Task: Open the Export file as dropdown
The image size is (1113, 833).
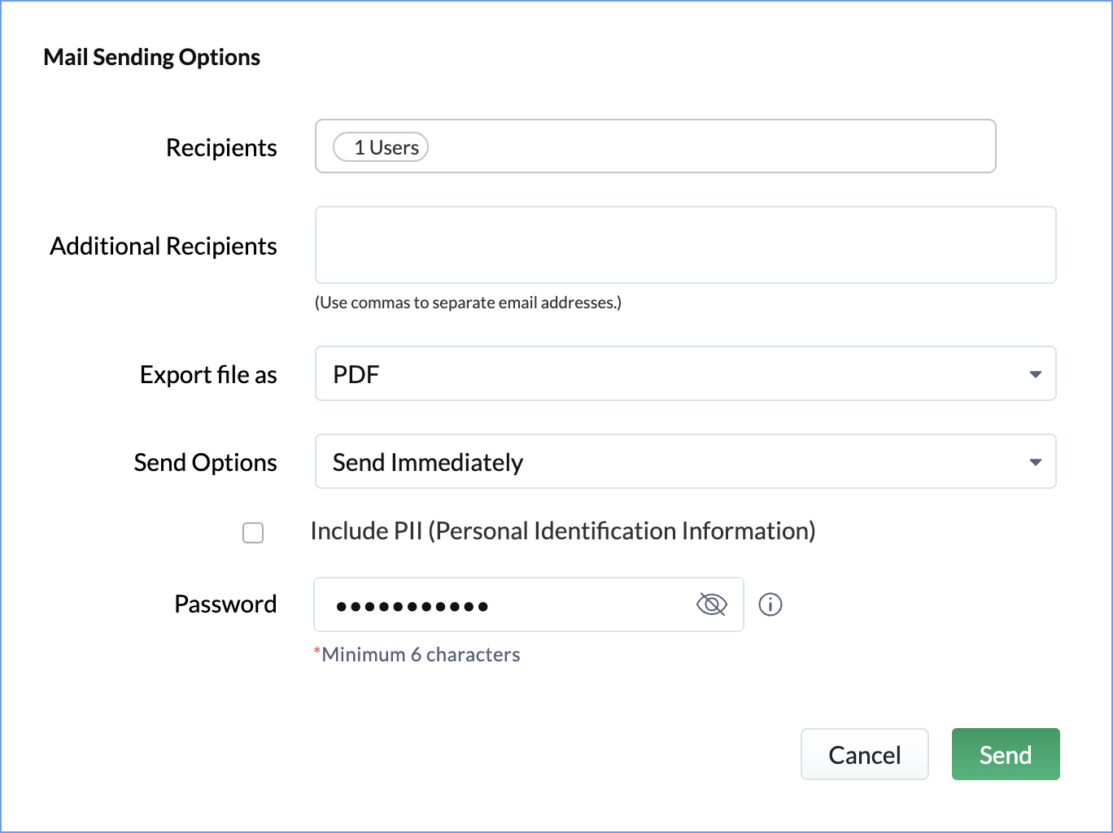Action: tap(684, 374)
